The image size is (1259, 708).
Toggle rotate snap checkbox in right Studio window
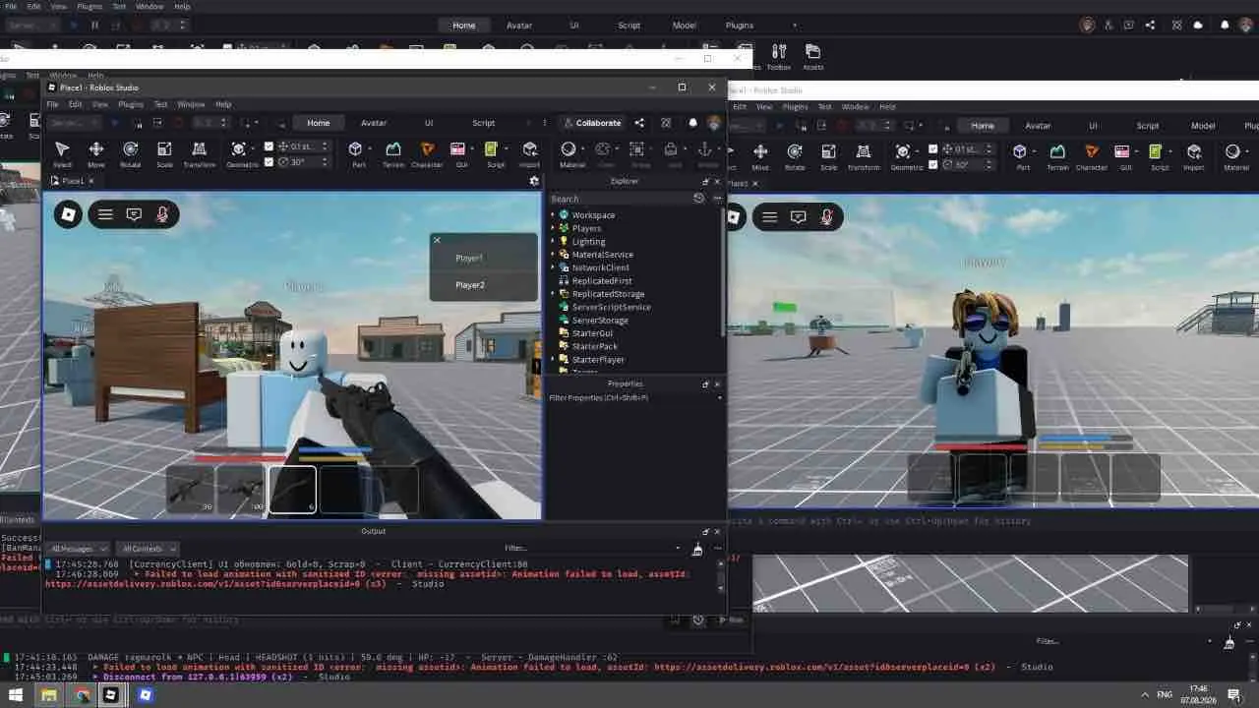pyautogui.click(x=932, y=165)
